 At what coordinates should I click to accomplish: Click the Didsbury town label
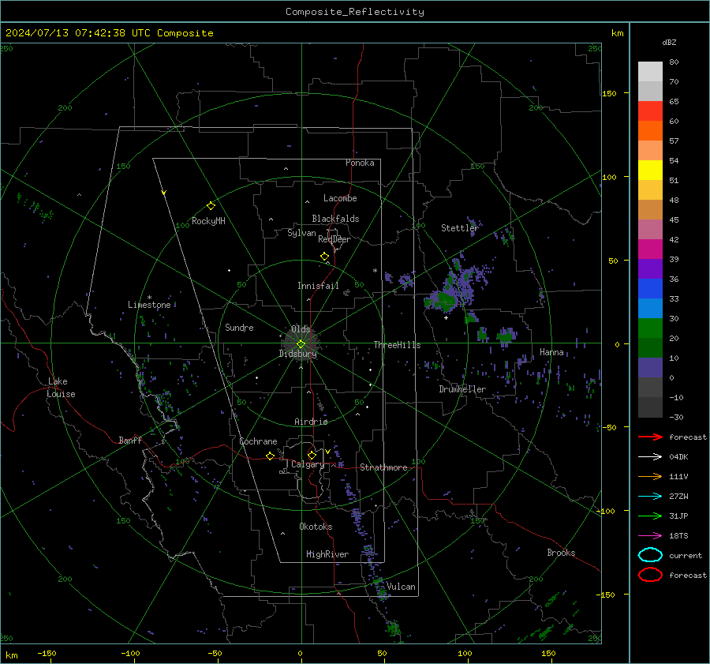click(297, 354)
